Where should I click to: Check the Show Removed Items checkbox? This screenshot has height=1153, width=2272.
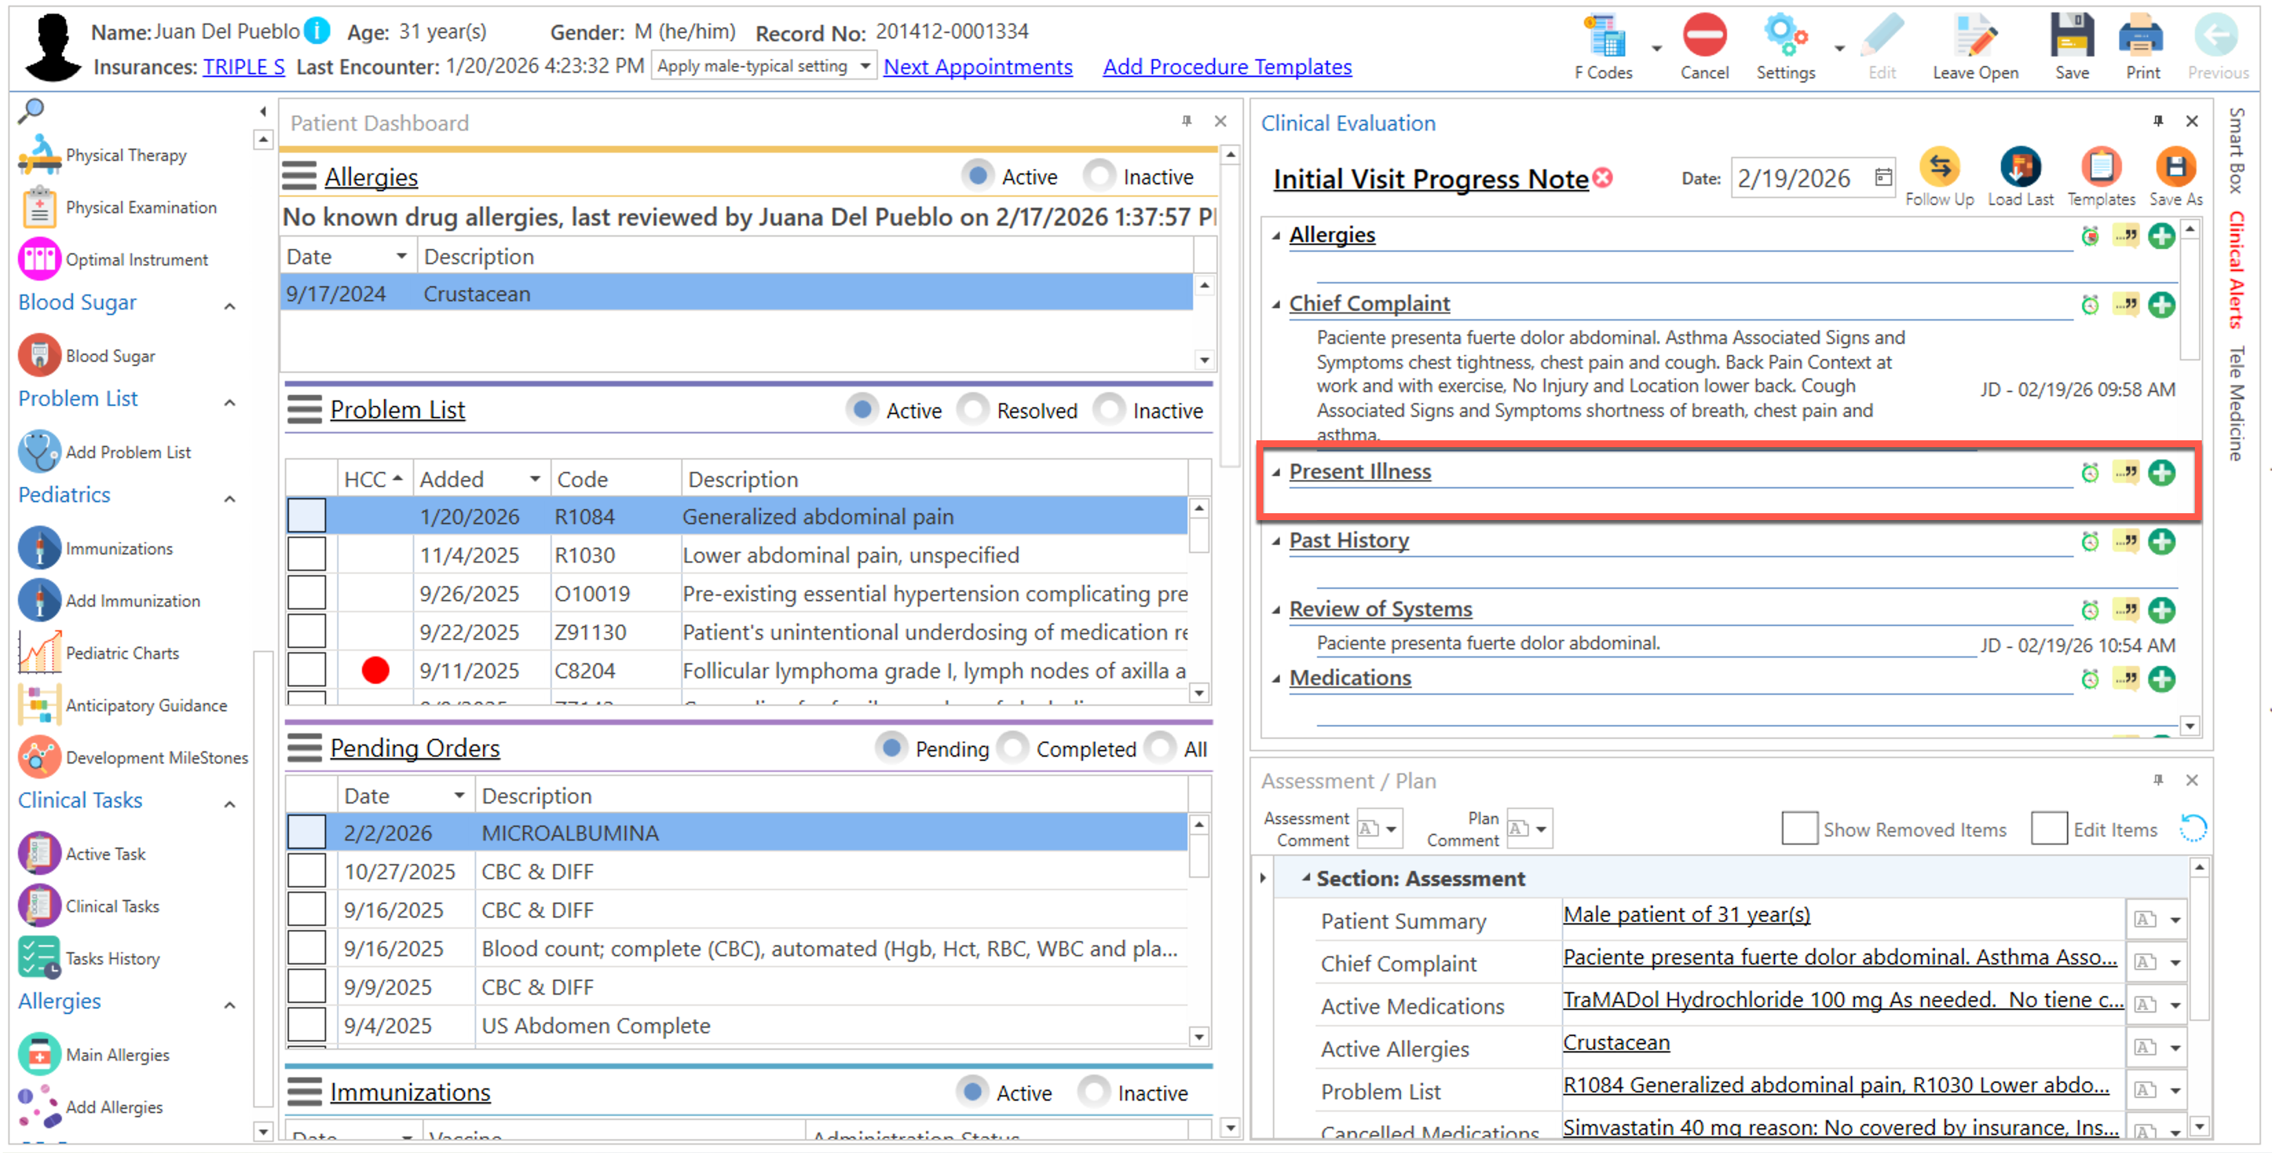click(x=1799, y=828)
